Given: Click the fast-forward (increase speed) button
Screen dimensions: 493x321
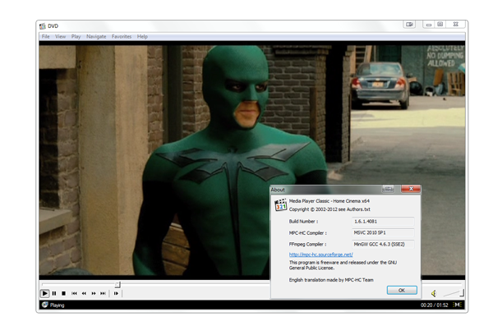Looking at the screenshot, I should [x=94, y=293].
